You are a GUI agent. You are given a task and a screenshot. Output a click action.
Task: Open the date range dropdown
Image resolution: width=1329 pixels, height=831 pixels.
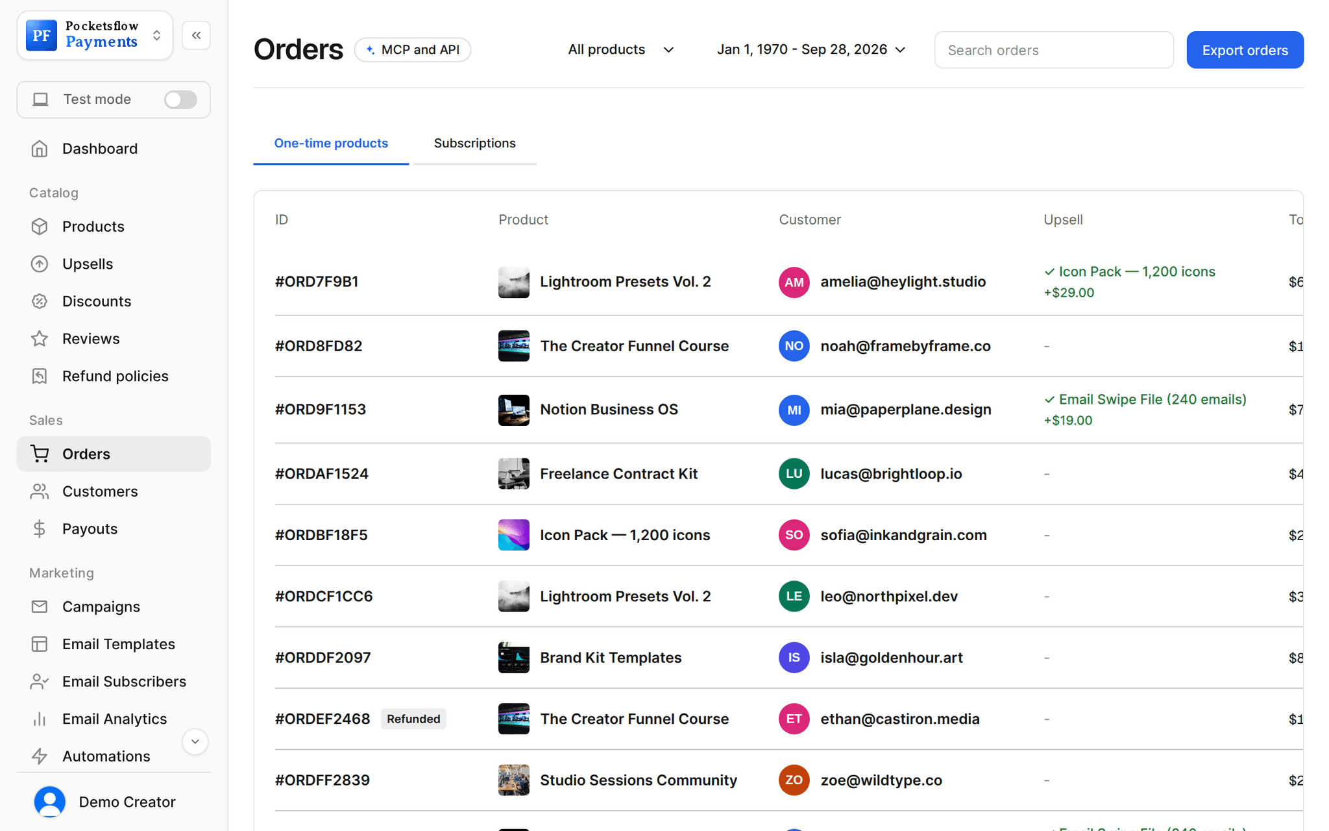pos(811,49)
